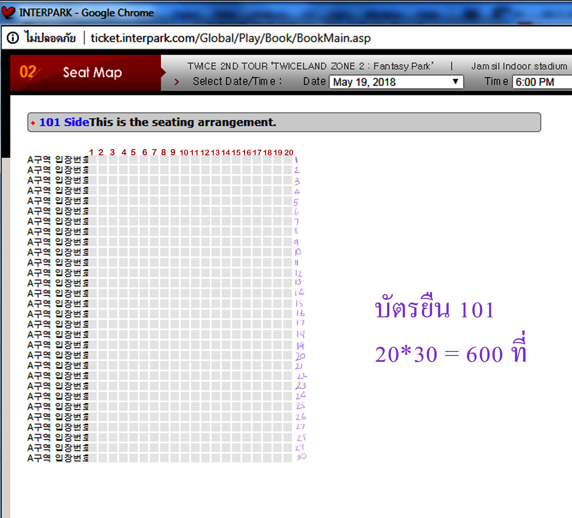Click the red arrow beside Select Date/Time
The width and height of the screenshot is (572, 518).
[177, 82]
